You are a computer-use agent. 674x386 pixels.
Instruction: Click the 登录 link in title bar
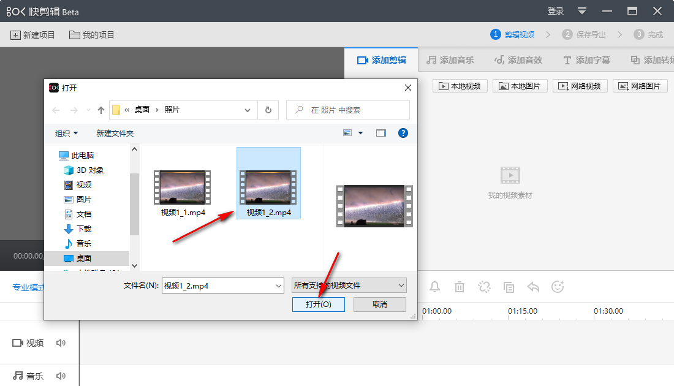point(555,11)
